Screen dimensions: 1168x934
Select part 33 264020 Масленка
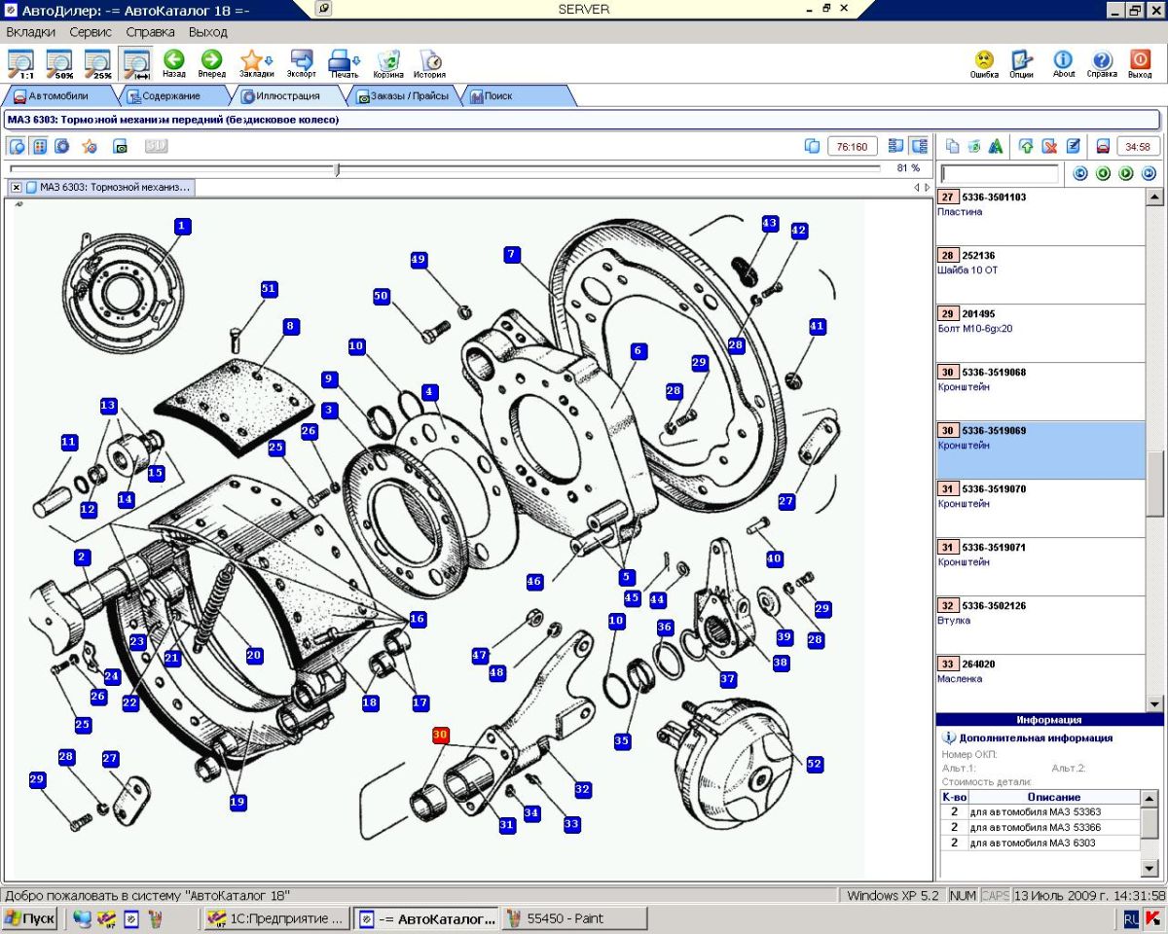coord(1040,684)
